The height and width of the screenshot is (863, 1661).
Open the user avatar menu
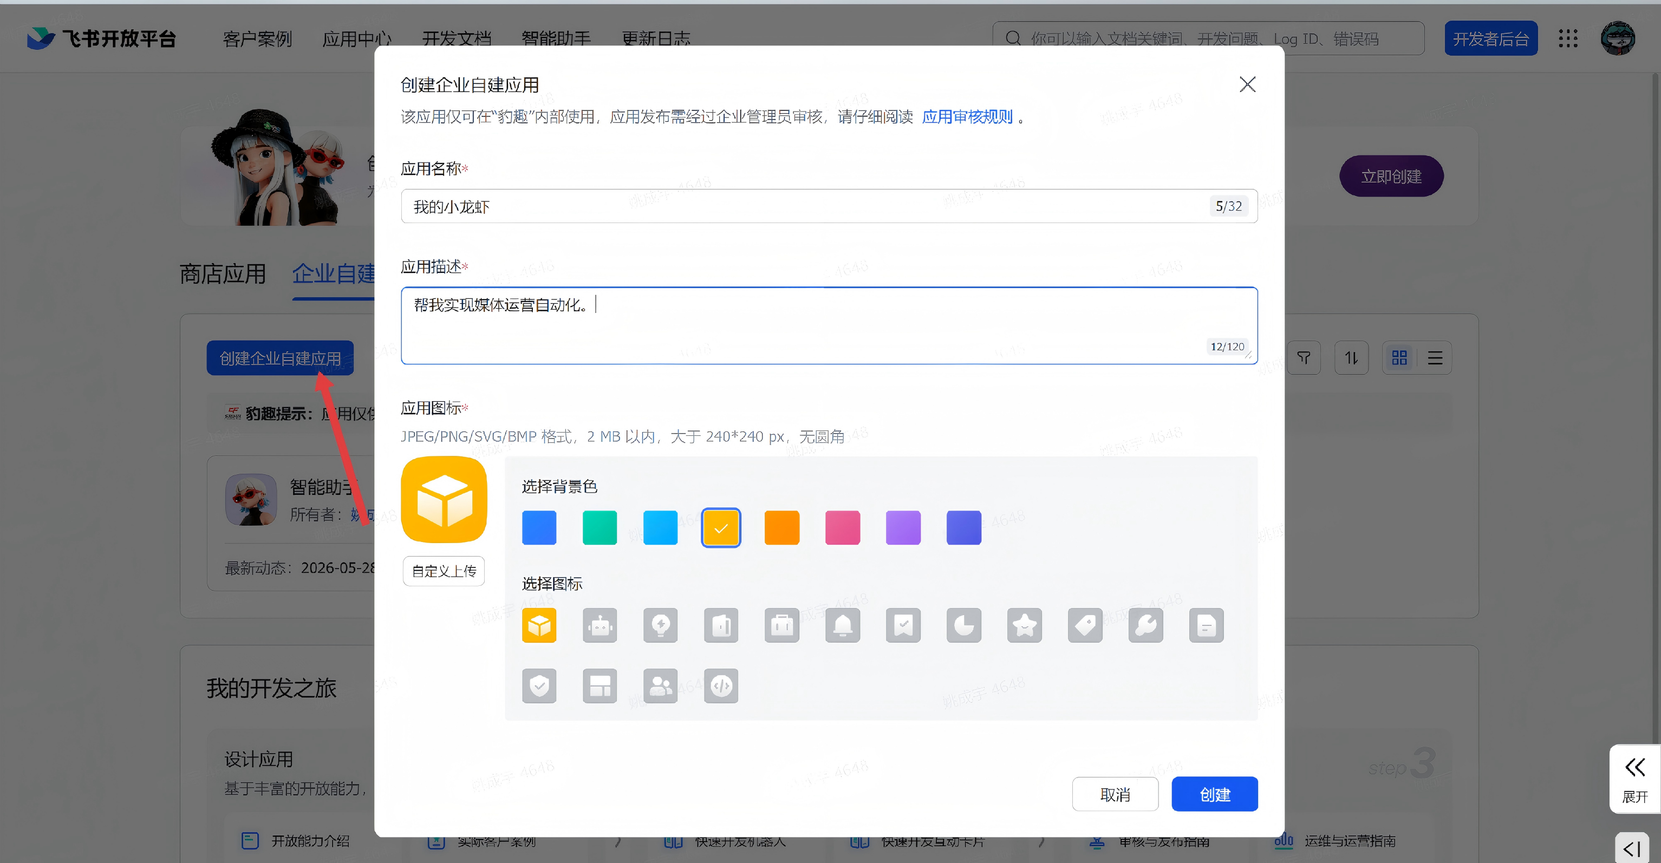coord(1617,38)
